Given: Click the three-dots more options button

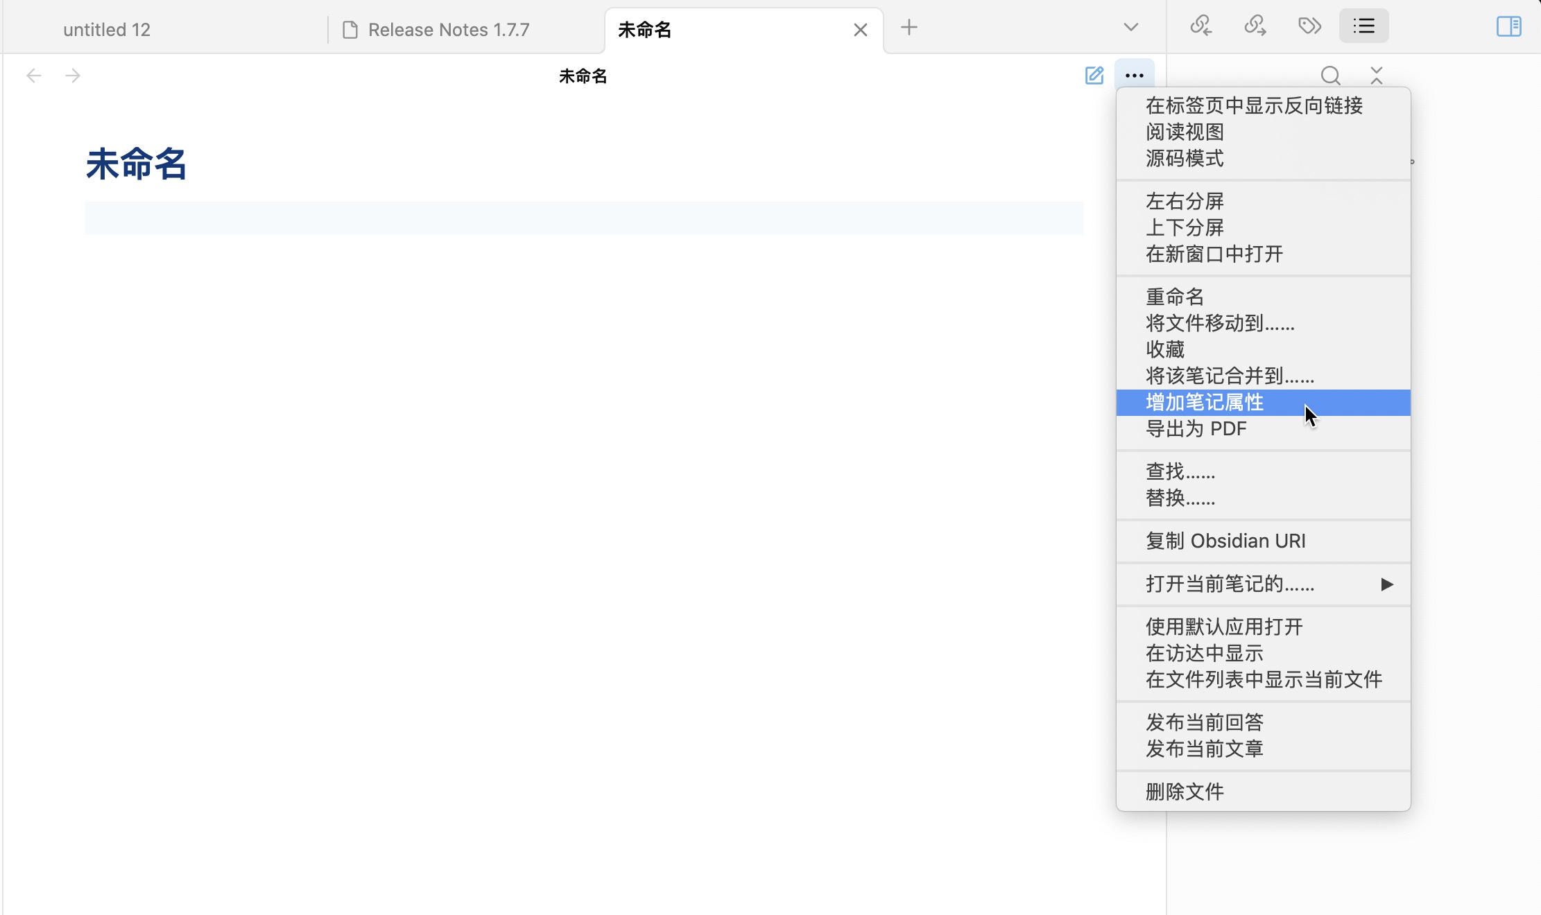Looking at the screenshot, I should point(1135,76).
